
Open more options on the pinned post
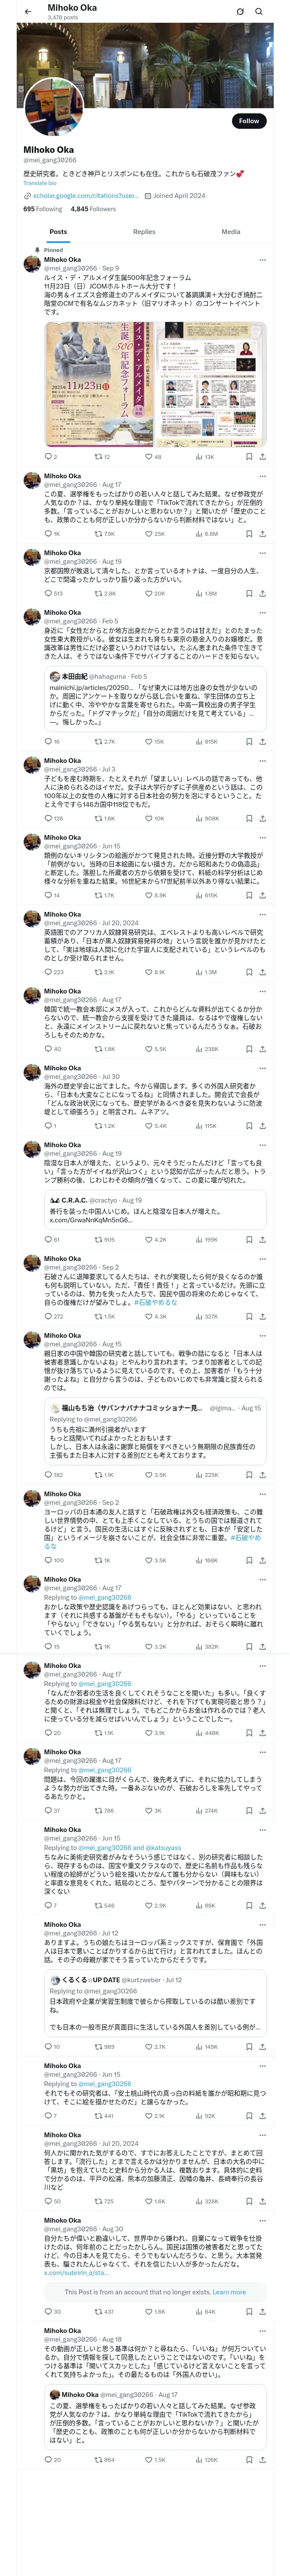[262, 260]
